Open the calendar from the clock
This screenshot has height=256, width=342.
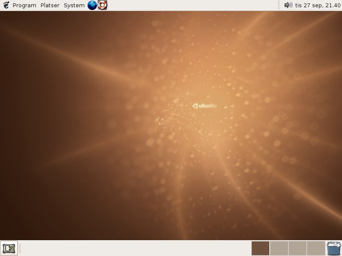[x=318, y=5]
